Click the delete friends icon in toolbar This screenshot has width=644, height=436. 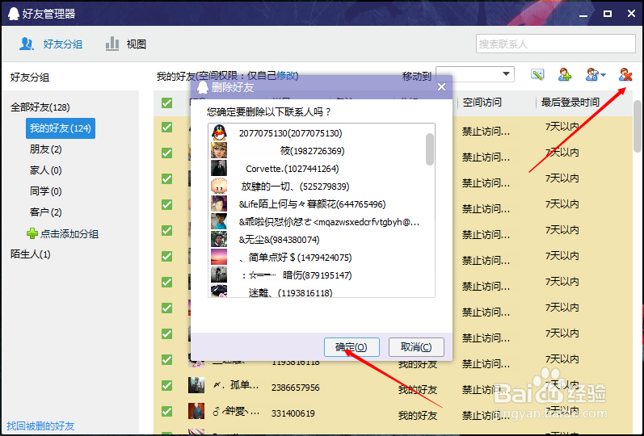tap(625, 75)
